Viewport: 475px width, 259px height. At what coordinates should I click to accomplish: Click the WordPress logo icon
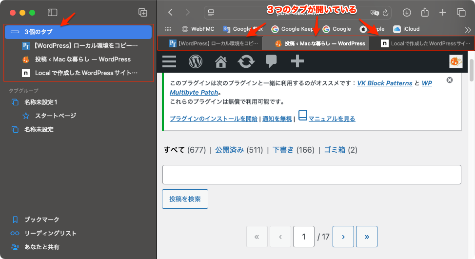coord(196,61)
